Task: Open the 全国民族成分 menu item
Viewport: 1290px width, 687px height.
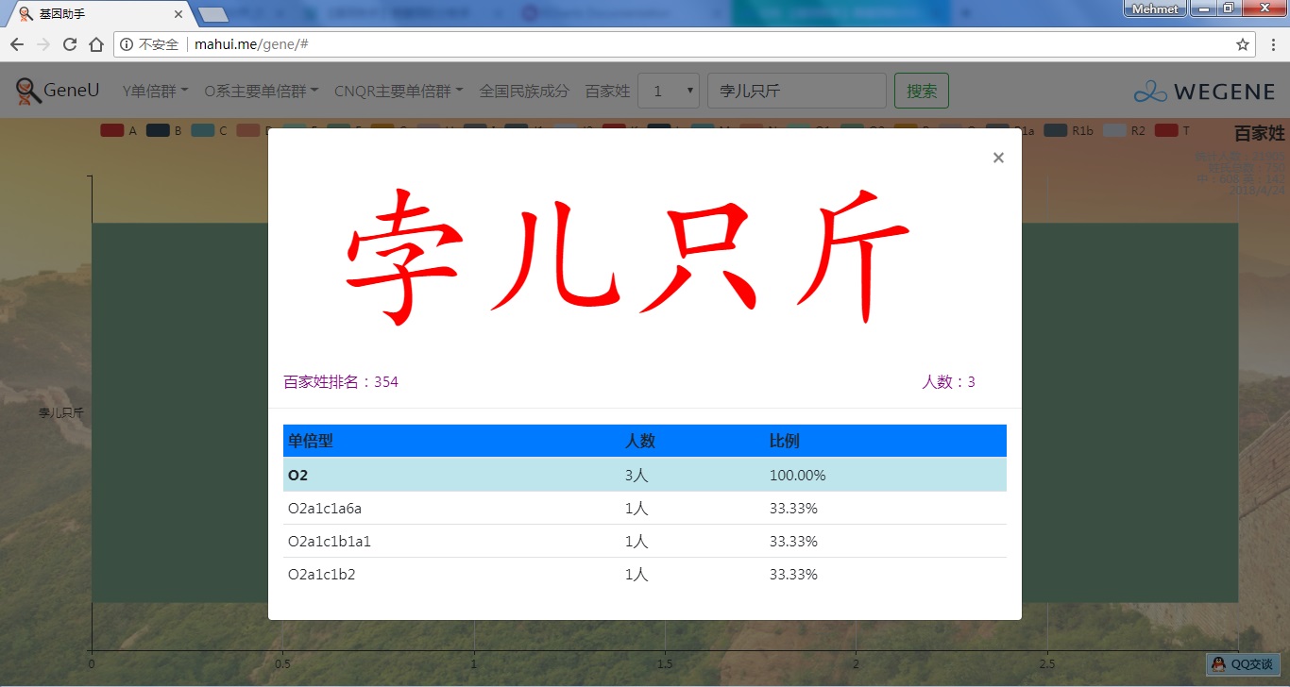Action: [524, 92]
